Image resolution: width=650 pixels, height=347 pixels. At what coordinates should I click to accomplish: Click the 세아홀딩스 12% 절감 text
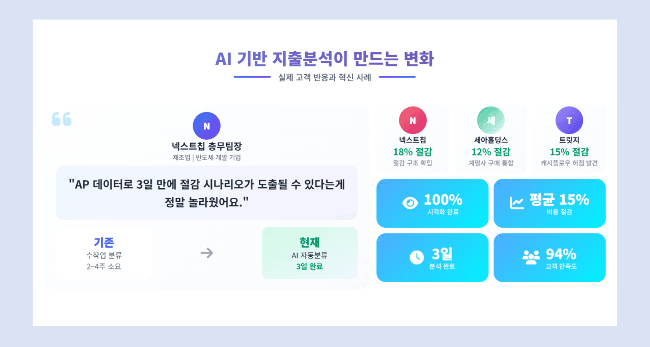[x=491, y=152]
